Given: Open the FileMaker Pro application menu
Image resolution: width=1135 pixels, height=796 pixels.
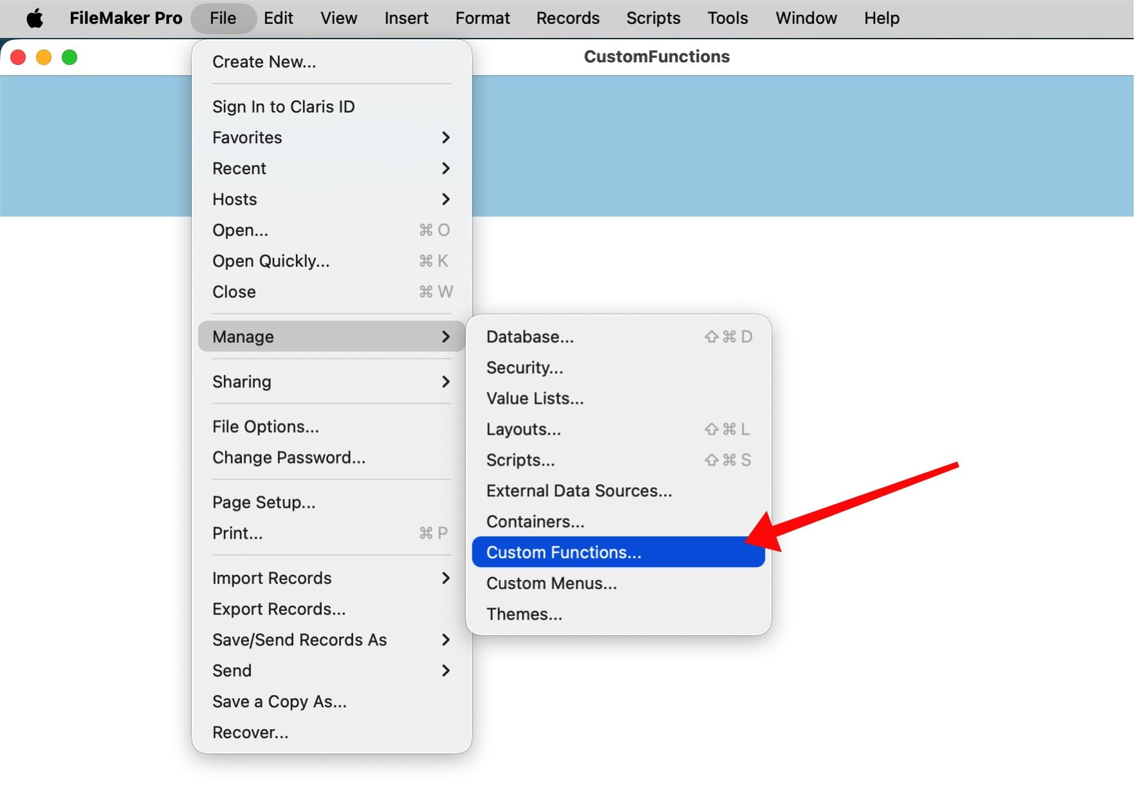Looking at the screenshot, I should 125,18.
